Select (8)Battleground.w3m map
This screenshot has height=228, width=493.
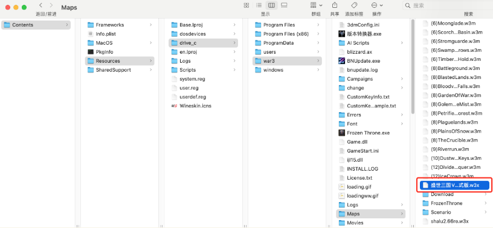pyautogui.click(x=455, y=68)
